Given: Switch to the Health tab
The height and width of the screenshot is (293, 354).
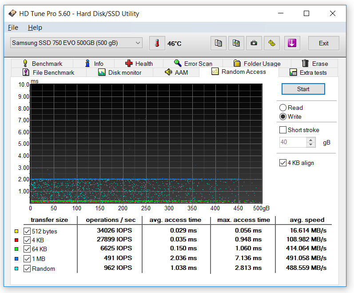Looking at the screenshot, I should tap(139, 64).
